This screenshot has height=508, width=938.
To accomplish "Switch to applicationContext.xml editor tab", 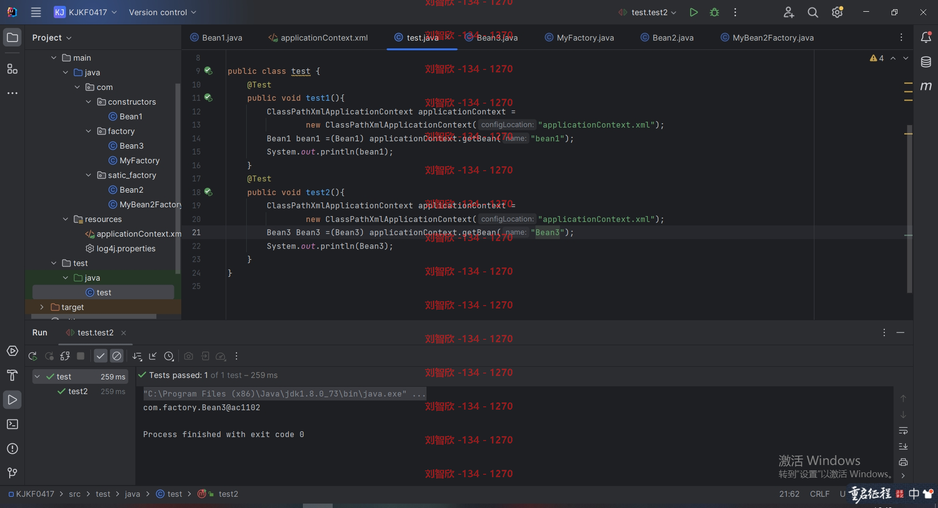I will (318, 38).
